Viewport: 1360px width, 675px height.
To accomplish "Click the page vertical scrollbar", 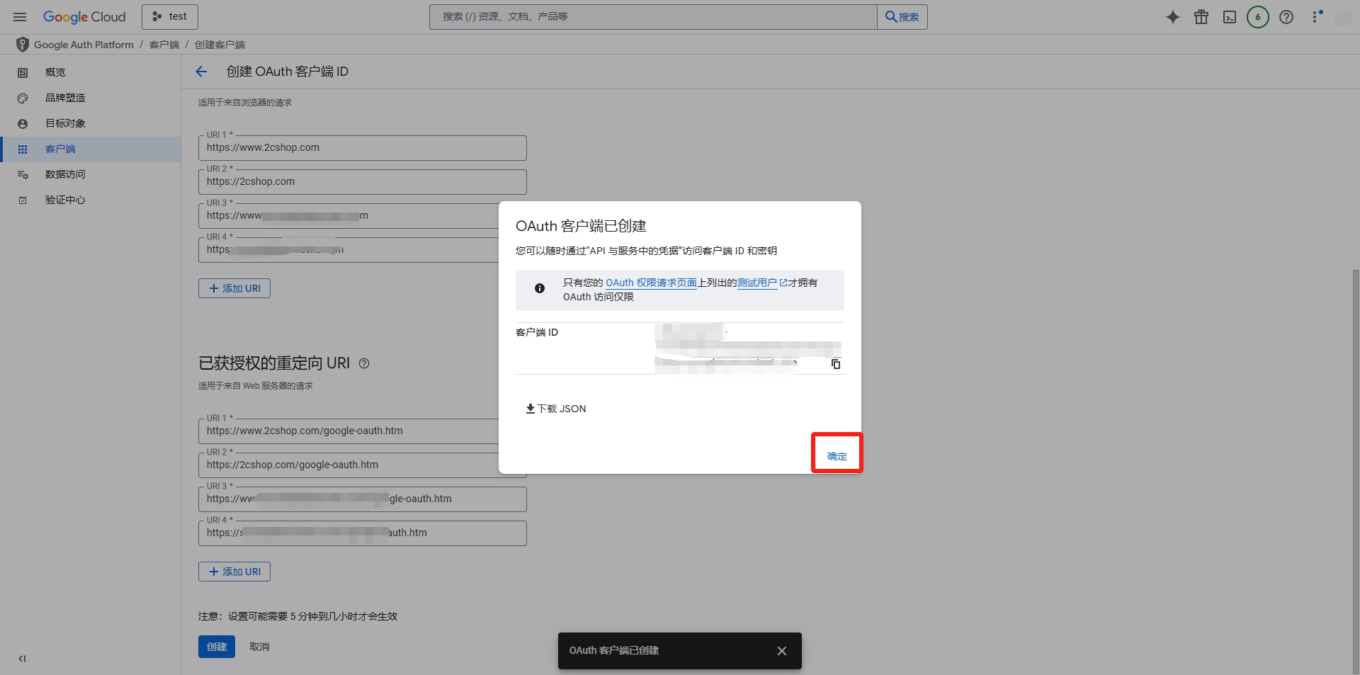I will click(x=1356, y=471).
